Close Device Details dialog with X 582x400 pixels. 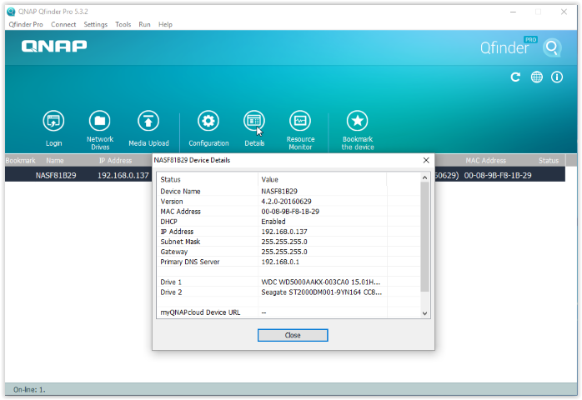tap(426, 160)
